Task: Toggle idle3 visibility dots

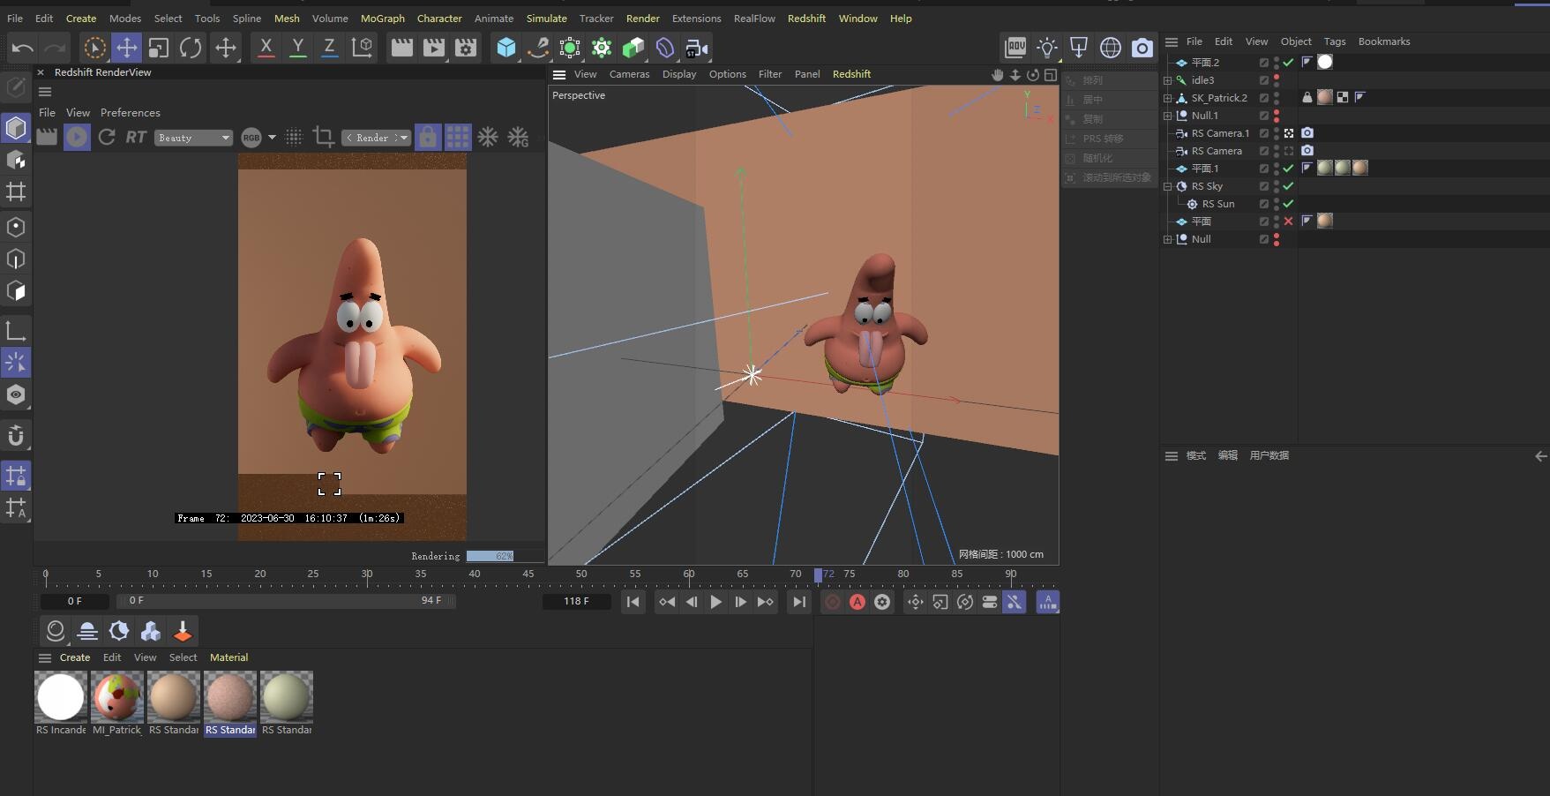Action: click(1277, 80)
